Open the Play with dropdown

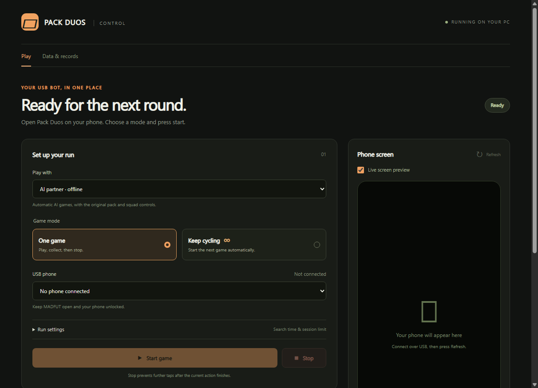[179, 189]
